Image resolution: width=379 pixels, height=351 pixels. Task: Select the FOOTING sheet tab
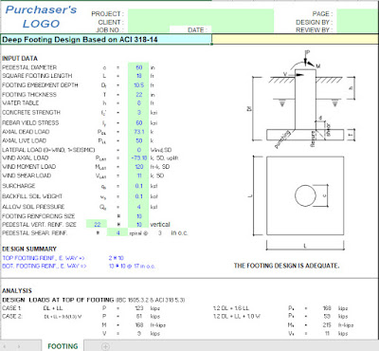[x=63, y=346]
